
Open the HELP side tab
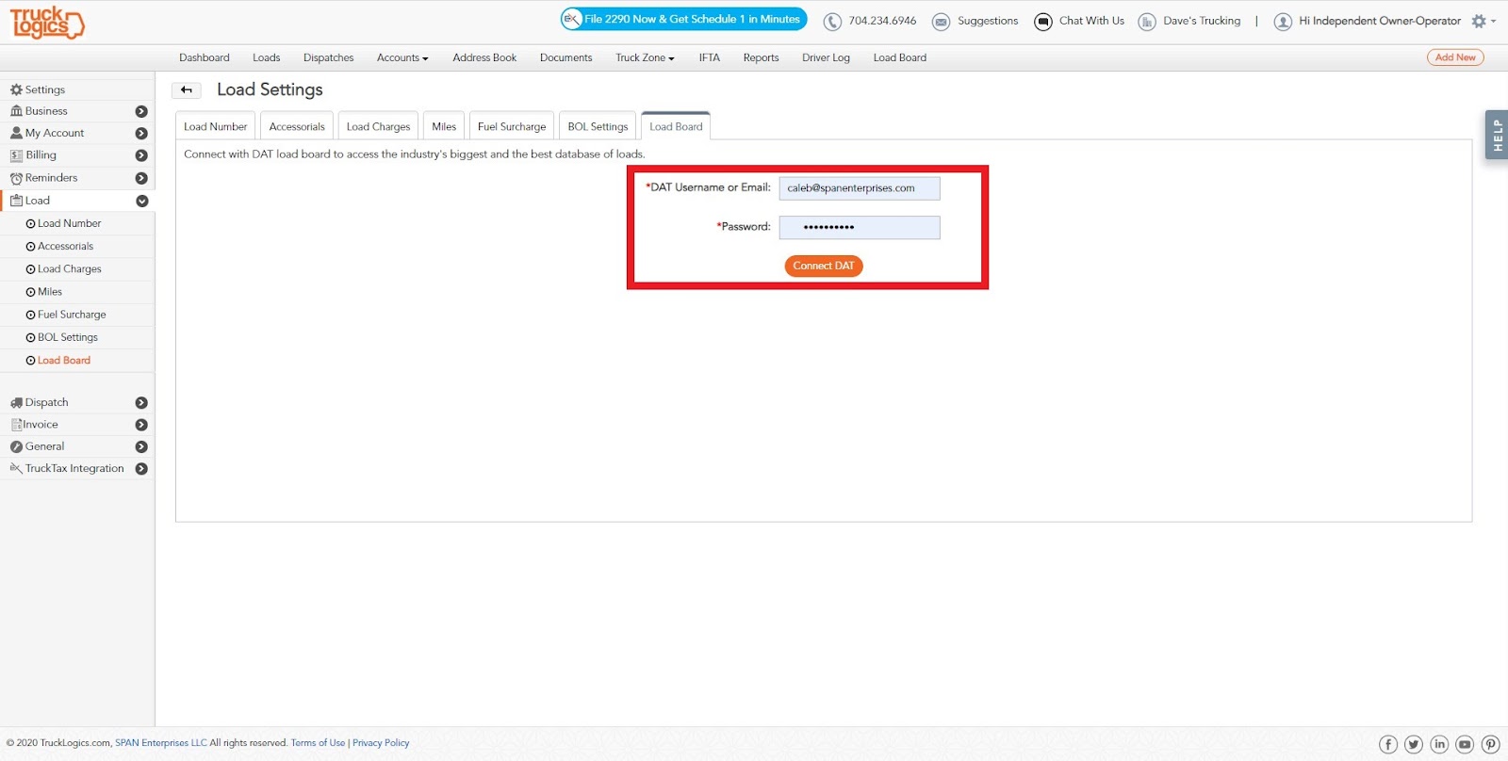tap(1497, 136)
